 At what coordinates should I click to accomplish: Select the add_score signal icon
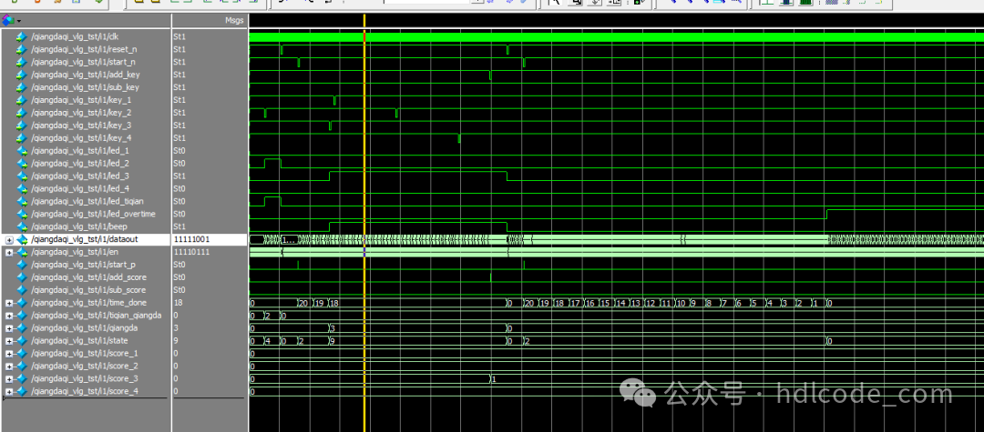tap(22, 277)
